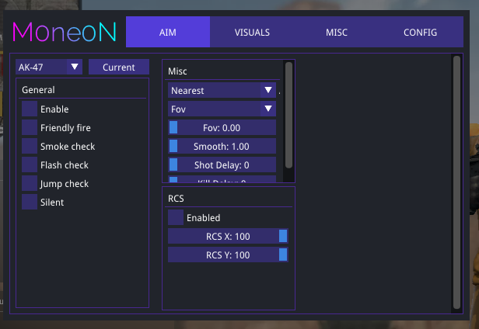Viewport: 479px width, 329px height.
Task: Click the arrow on Fov dropdown
Action: (x=268, y=109)
